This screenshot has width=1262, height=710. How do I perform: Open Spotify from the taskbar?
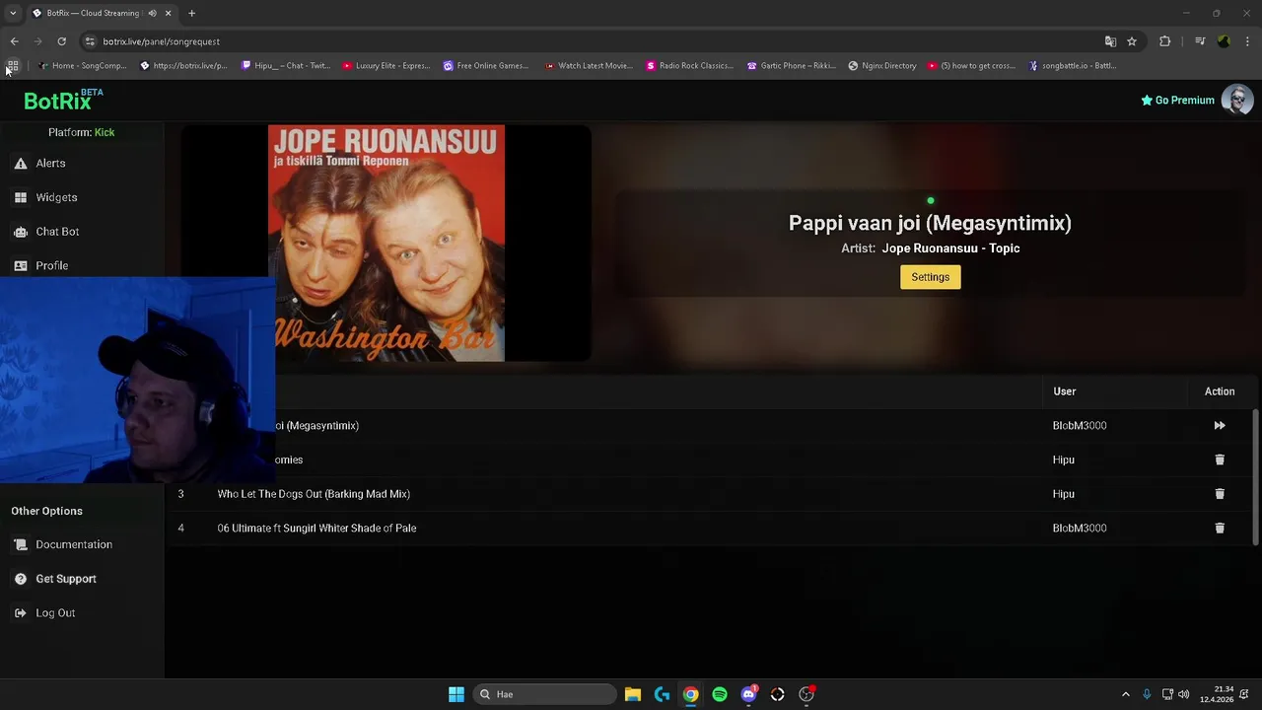tap(720, 694)
